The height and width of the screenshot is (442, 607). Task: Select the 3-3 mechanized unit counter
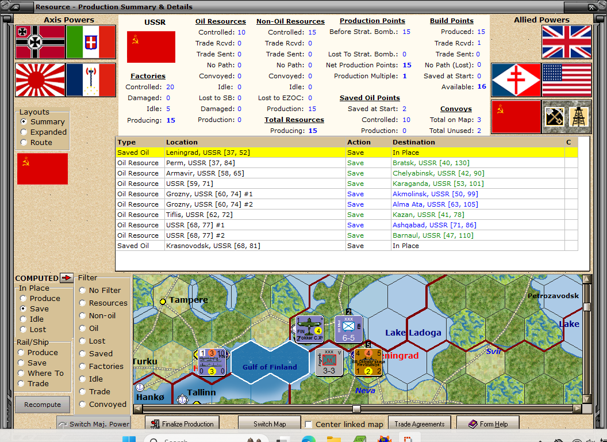tap(329, 363)
